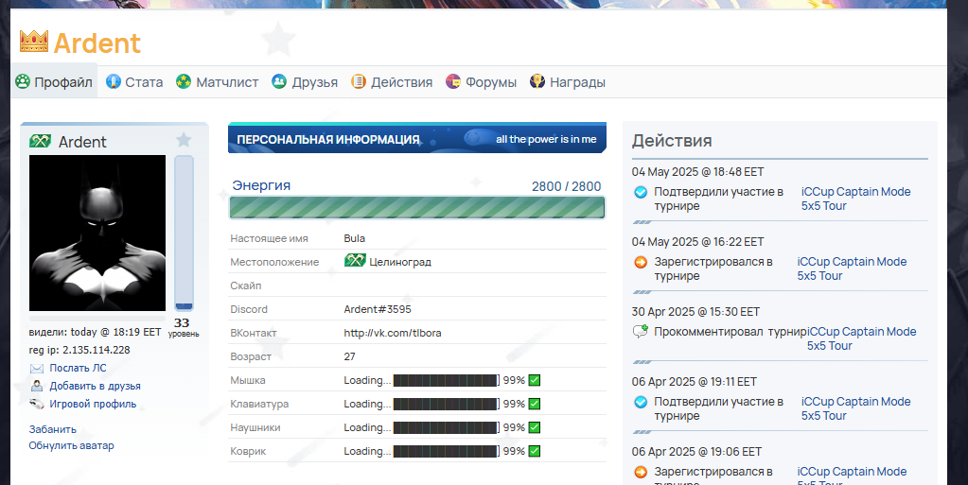
Task: Click the Обнулить аватар link
Action: (x=72, y=445)
